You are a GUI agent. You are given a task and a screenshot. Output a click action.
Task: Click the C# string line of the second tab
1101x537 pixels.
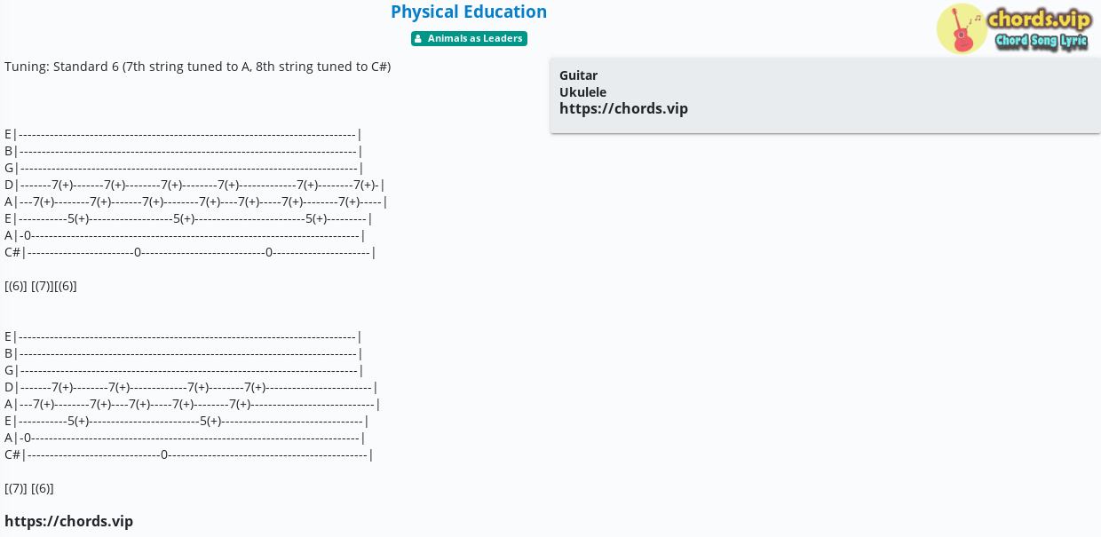189,454
